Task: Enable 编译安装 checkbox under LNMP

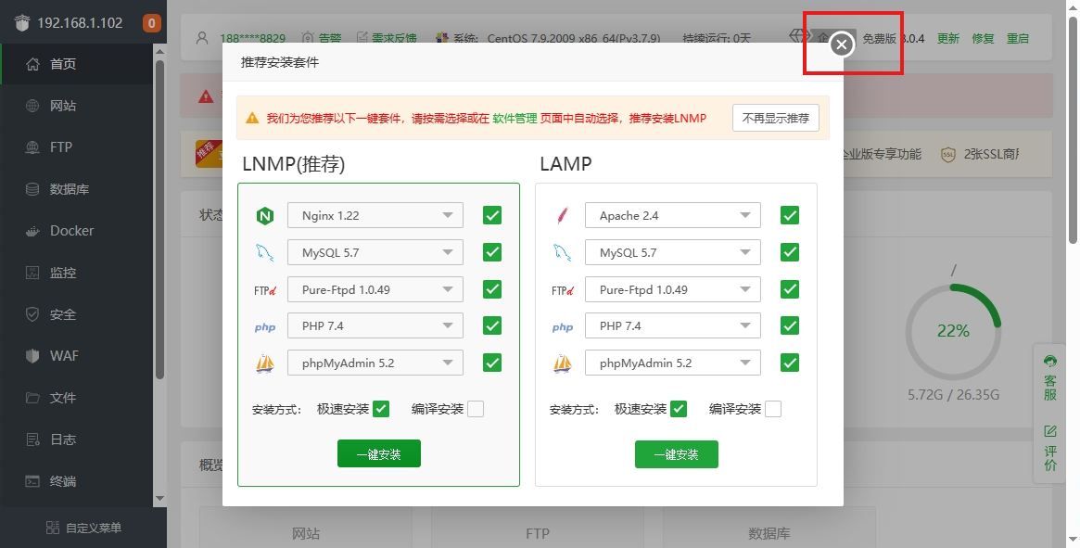Action: [476, 409]
